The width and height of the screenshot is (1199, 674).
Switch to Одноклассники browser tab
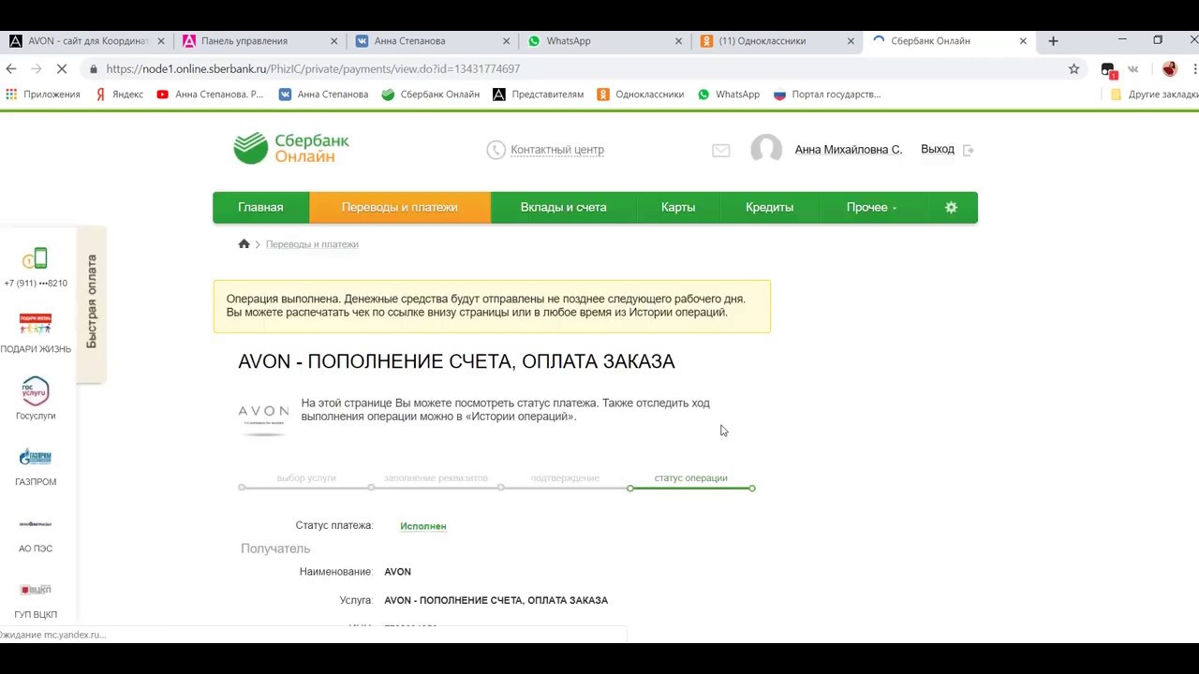[x=777, y=41]
